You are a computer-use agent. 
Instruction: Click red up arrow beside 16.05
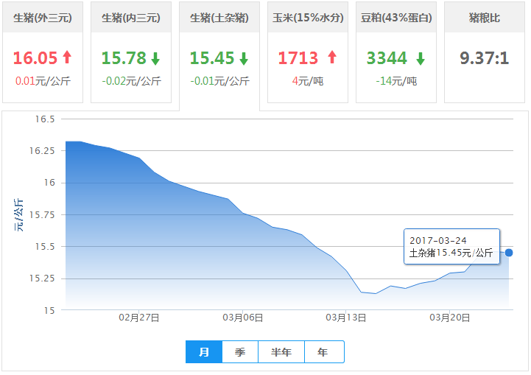67,57
